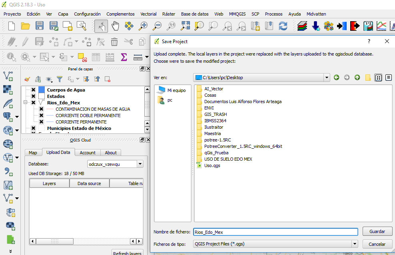The height and width of the screenshot is (255, 395).
Task: Select the Identify Features info tool
Action: point(11,57)
